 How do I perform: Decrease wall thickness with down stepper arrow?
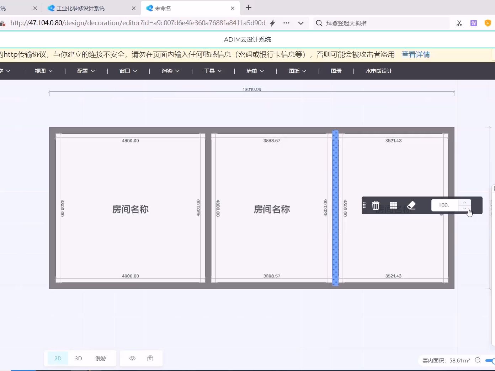click(464, 208)
